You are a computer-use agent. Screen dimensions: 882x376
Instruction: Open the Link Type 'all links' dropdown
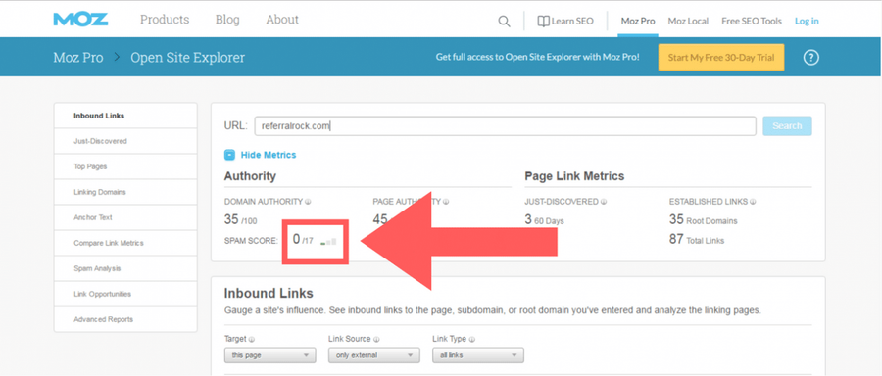(478, 355)
